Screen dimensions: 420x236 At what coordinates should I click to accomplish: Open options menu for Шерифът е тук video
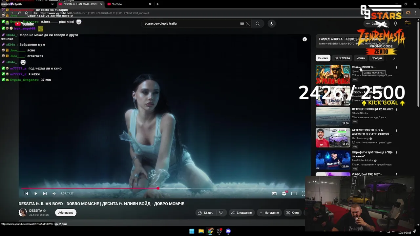tap(396, 153)
